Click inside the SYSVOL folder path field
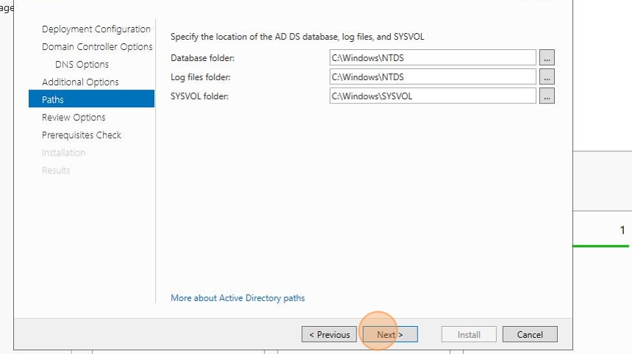 [433, 96]
